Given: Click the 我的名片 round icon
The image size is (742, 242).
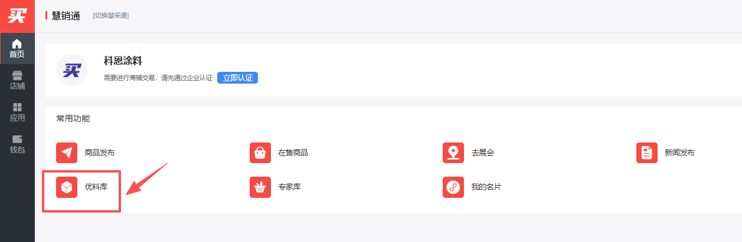Looking at the screenshot, I should [x=453, y=187].
